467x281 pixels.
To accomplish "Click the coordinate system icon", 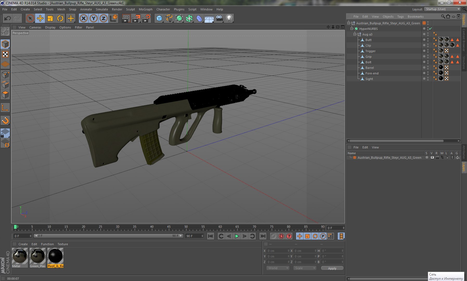I will (114, 18).
